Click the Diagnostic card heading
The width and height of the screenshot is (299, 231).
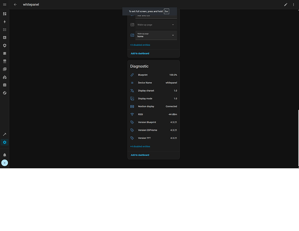point(139,67)
